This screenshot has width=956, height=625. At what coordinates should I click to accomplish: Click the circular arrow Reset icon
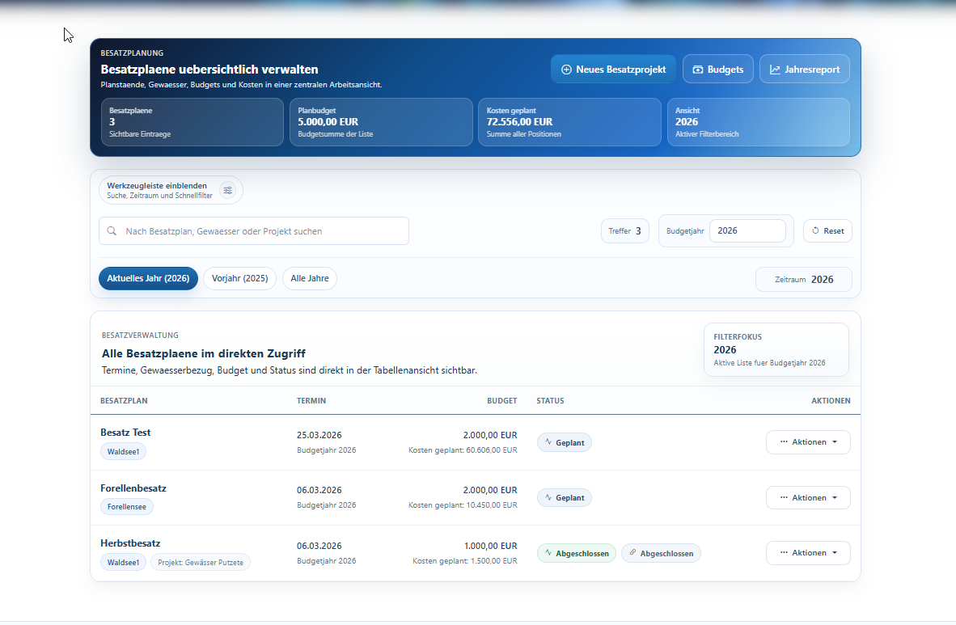click(816, 230)
